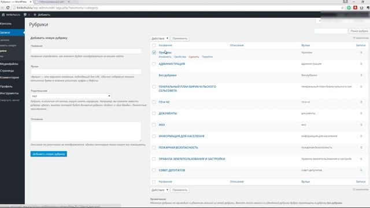Screen dimensions: 370x208
Task: Check ПРАВИЛА ЗЕМЛЕПОЛЬЗОВАНИЯ row checkbox
Action: (154, 159)
